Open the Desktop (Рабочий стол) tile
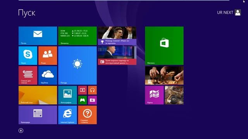The width and height of the screenshot is (248, 139). coord(38,95)
